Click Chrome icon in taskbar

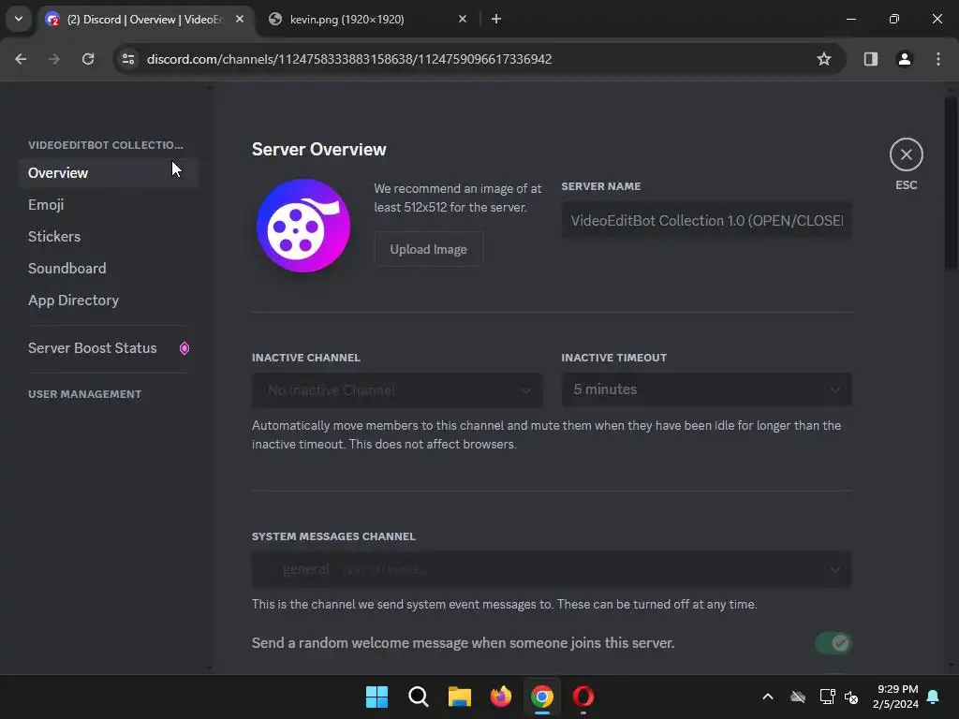coord(542,697)
